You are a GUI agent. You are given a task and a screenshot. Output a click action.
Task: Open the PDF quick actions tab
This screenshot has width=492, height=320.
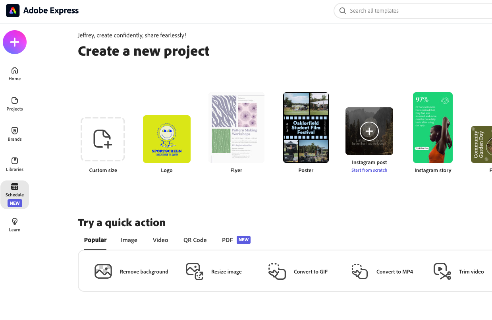[228, 240]
